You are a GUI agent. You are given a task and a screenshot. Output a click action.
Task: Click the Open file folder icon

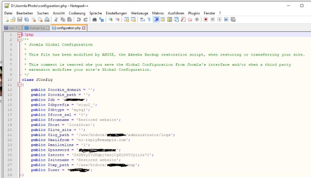click(x=13, y=19)
